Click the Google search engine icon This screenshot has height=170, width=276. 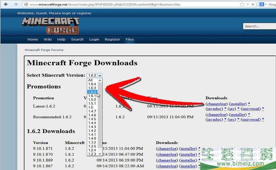[x=262, y=5]
